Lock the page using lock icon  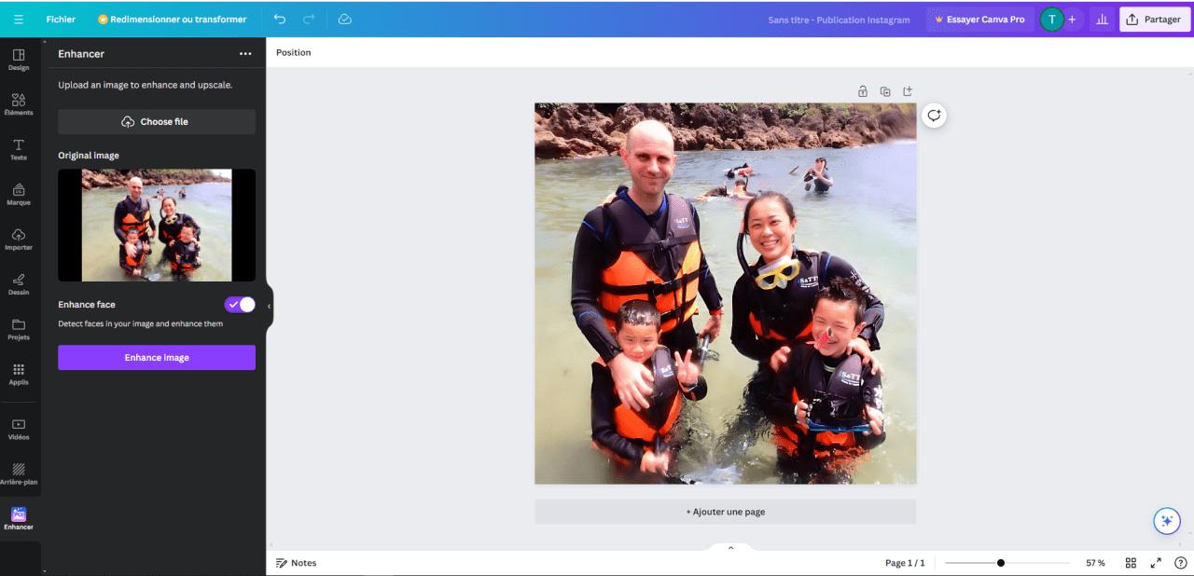[863, 91]
